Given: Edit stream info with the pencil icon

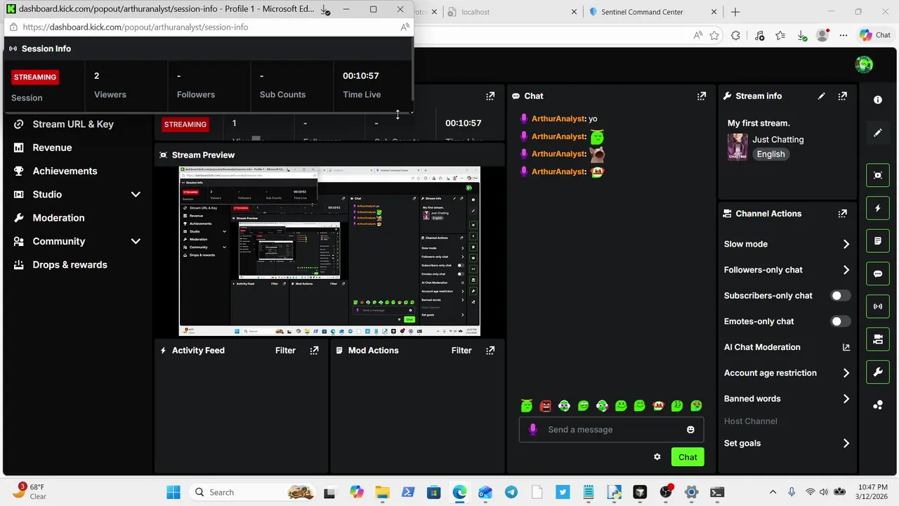Looking at the screenshot, I should (821, 96).
